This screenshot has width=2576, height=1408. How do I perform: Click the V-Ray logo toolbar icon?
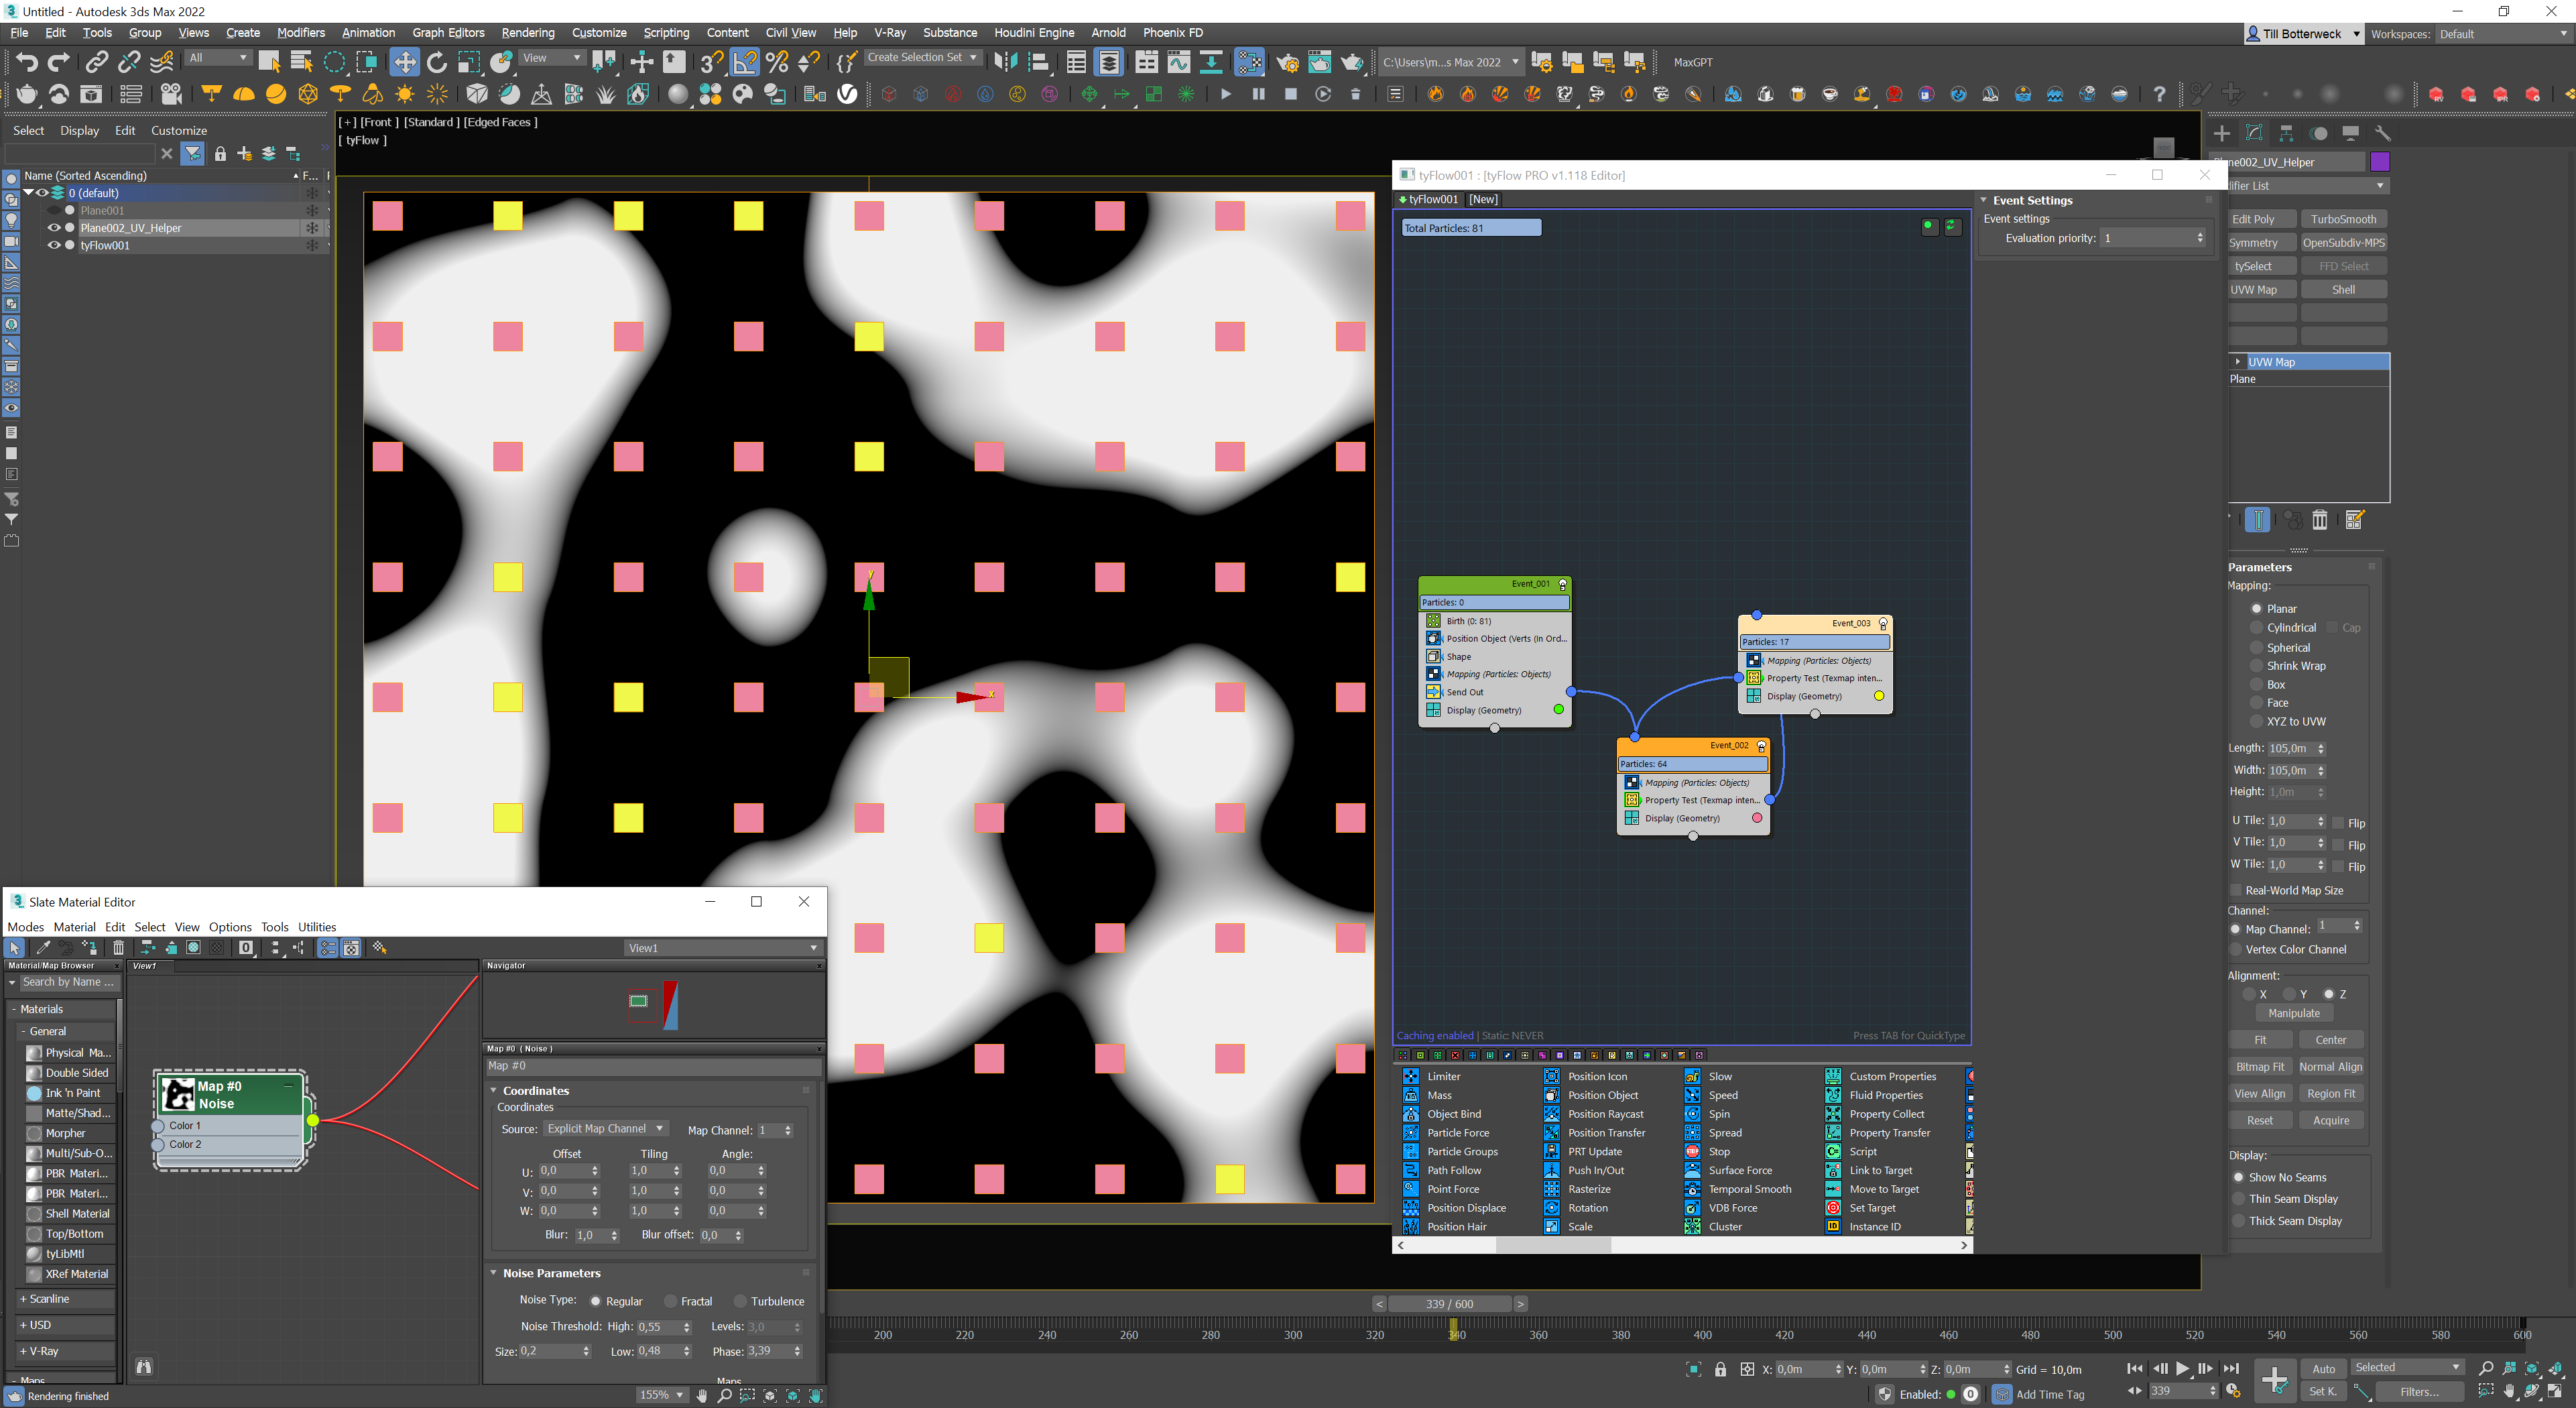(847, 94)
